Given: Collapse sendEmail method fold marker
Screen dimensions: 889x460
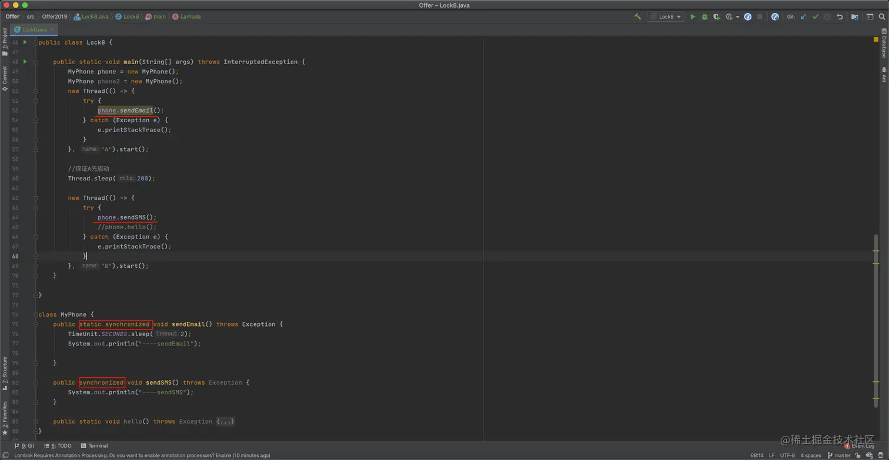Looking at the screenshot, I should click(x=36, y=324).
